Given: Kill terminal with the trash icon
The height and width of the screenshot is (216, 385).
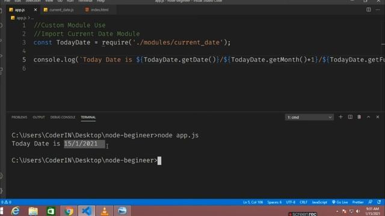Looking at the screenshot, I should coord(359,117).
